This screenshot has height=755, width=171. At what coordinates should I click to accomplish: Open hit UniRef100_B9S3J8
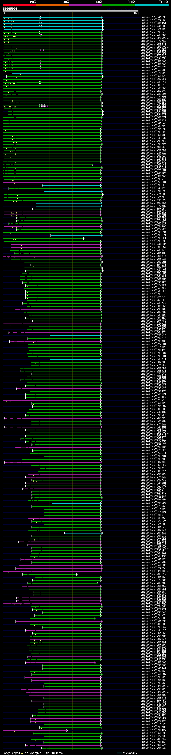153,32
